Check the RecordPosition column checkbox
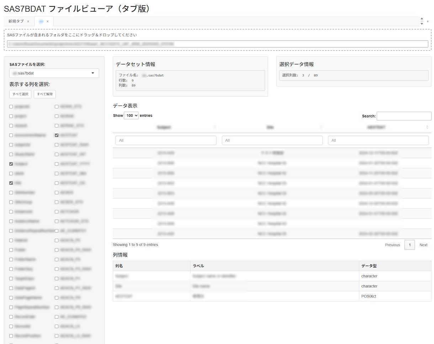 [x=11, y=336]
